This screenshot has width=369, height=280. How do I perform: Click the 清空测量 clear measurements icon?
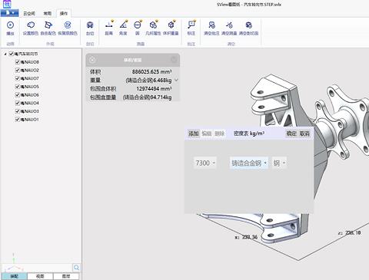[229, 25]
